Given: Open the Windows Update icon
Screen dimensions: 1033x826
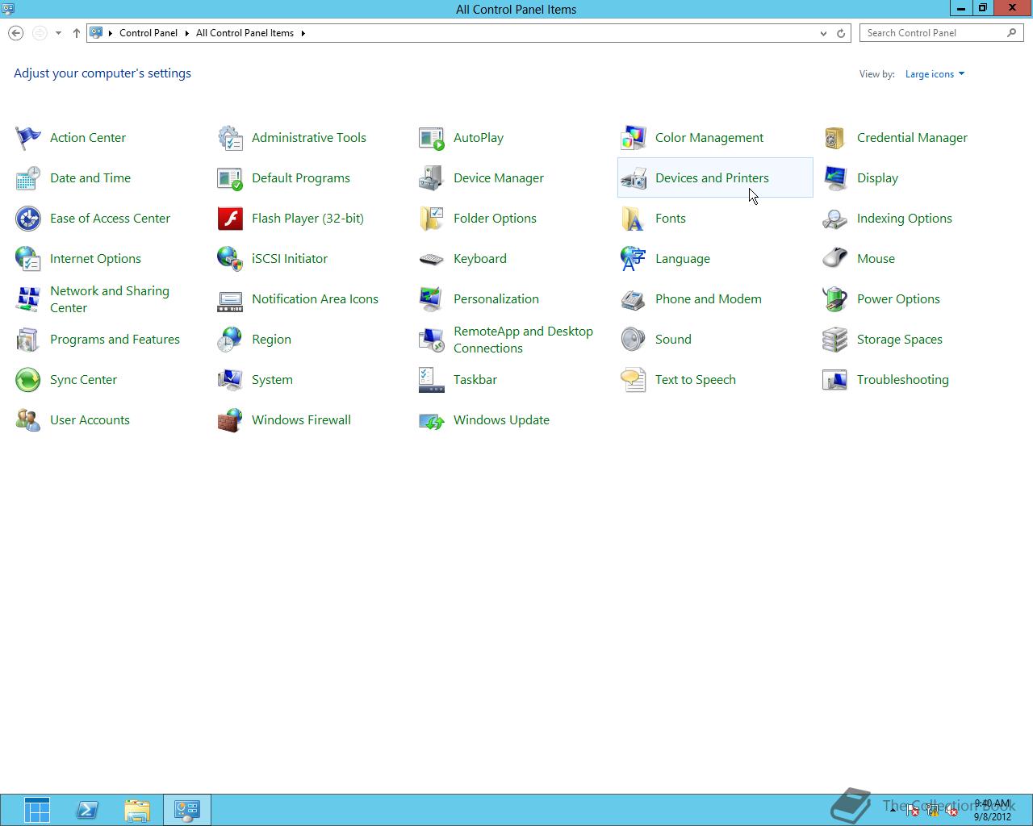Looking at the screenshot, I should point(432,420).
